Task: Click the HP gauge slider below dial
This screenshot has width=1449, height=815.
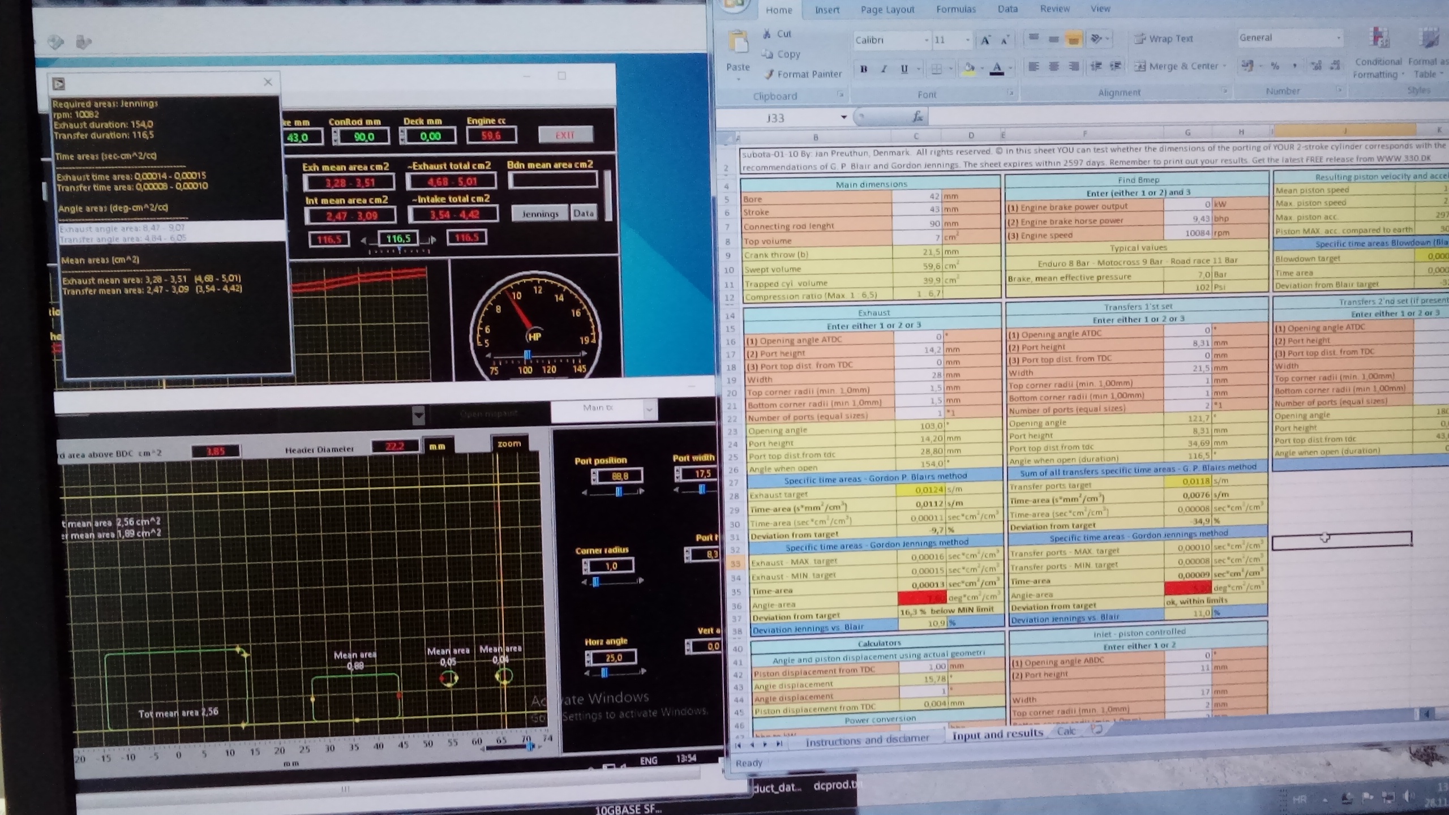Action: coord(528,355)
